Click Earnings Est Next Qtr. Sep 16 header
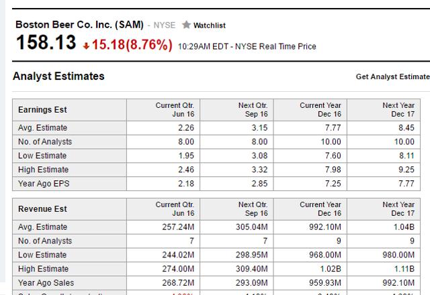430x295 pixels. [x=236, y=110]
